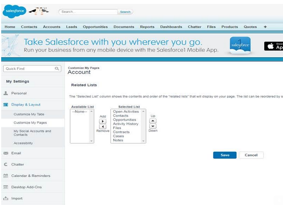This screenshot has width=283, height=205.
Task: Click the Quick Find magnifier icon
Action: pyautogui.click(x=57, y=69)
